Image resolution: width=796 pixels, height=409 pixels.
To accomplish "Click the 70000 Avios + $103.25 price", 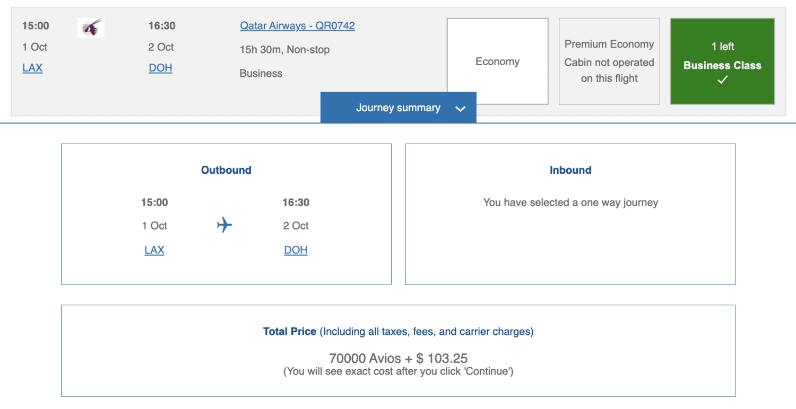I will [x=398, y=359].
